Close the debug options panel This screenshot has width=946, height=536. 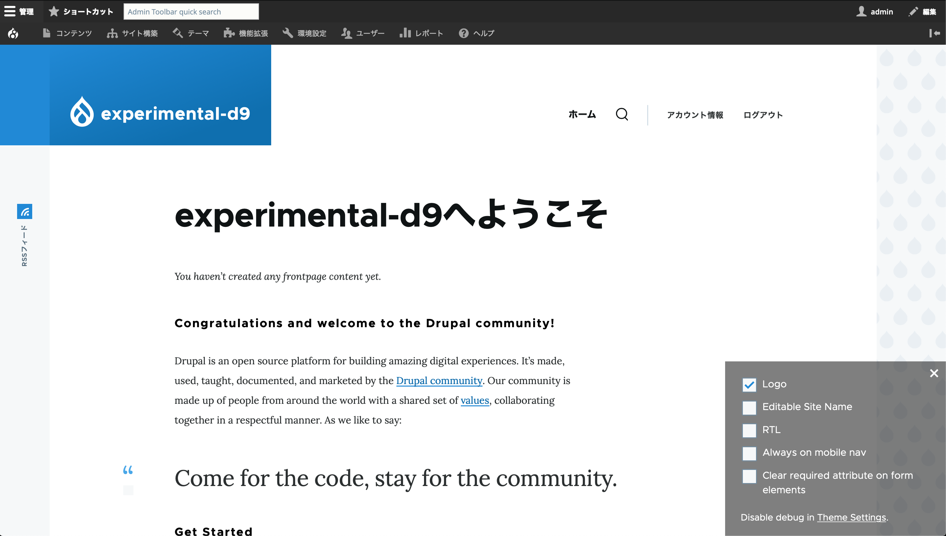(934, 373)
